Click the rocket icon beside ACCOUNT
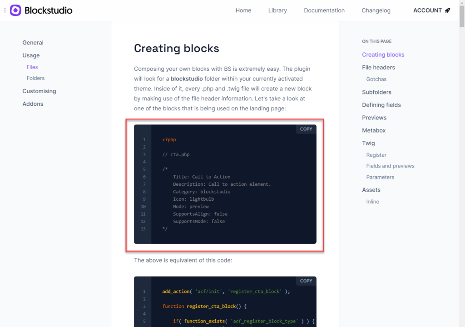This screenshot has width=465, height=327. pos(447,10)
